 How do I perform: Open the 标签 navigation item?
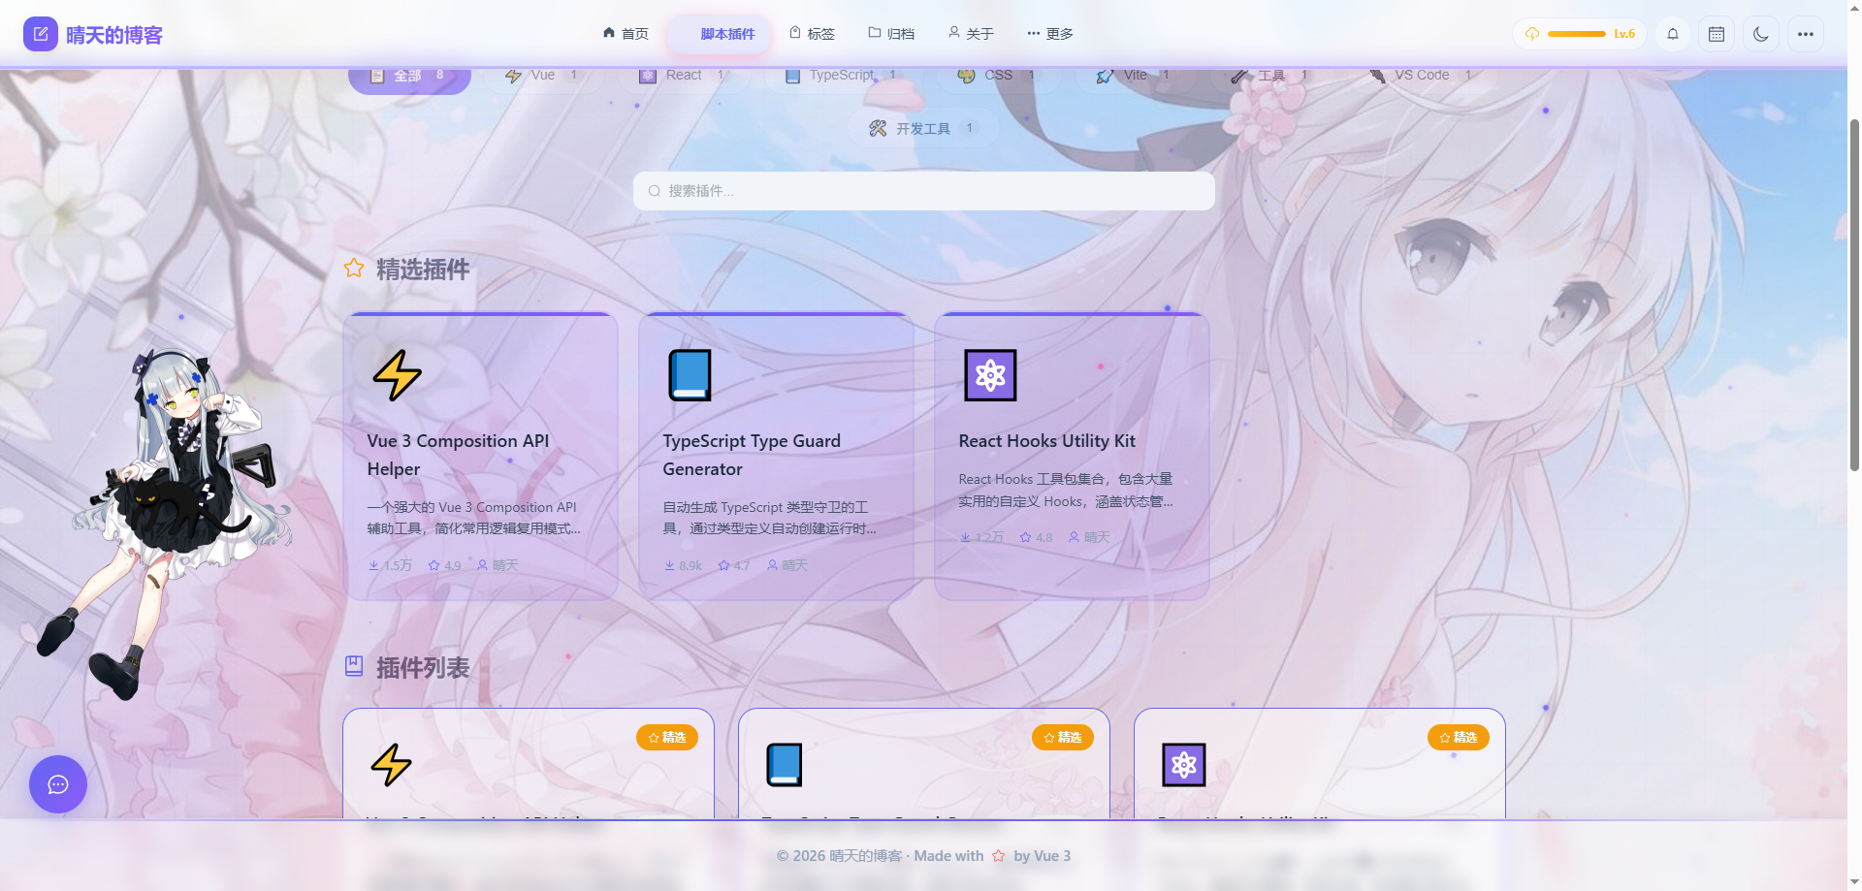coord(812,34)
